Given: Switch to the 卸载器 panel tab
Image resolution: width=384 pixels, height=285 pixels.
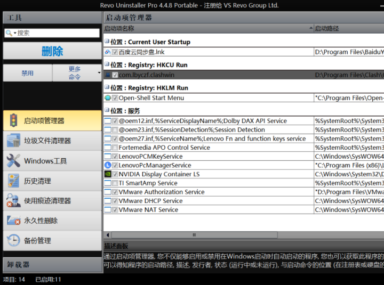Looking at the screenshot, I should pos(52,265).
